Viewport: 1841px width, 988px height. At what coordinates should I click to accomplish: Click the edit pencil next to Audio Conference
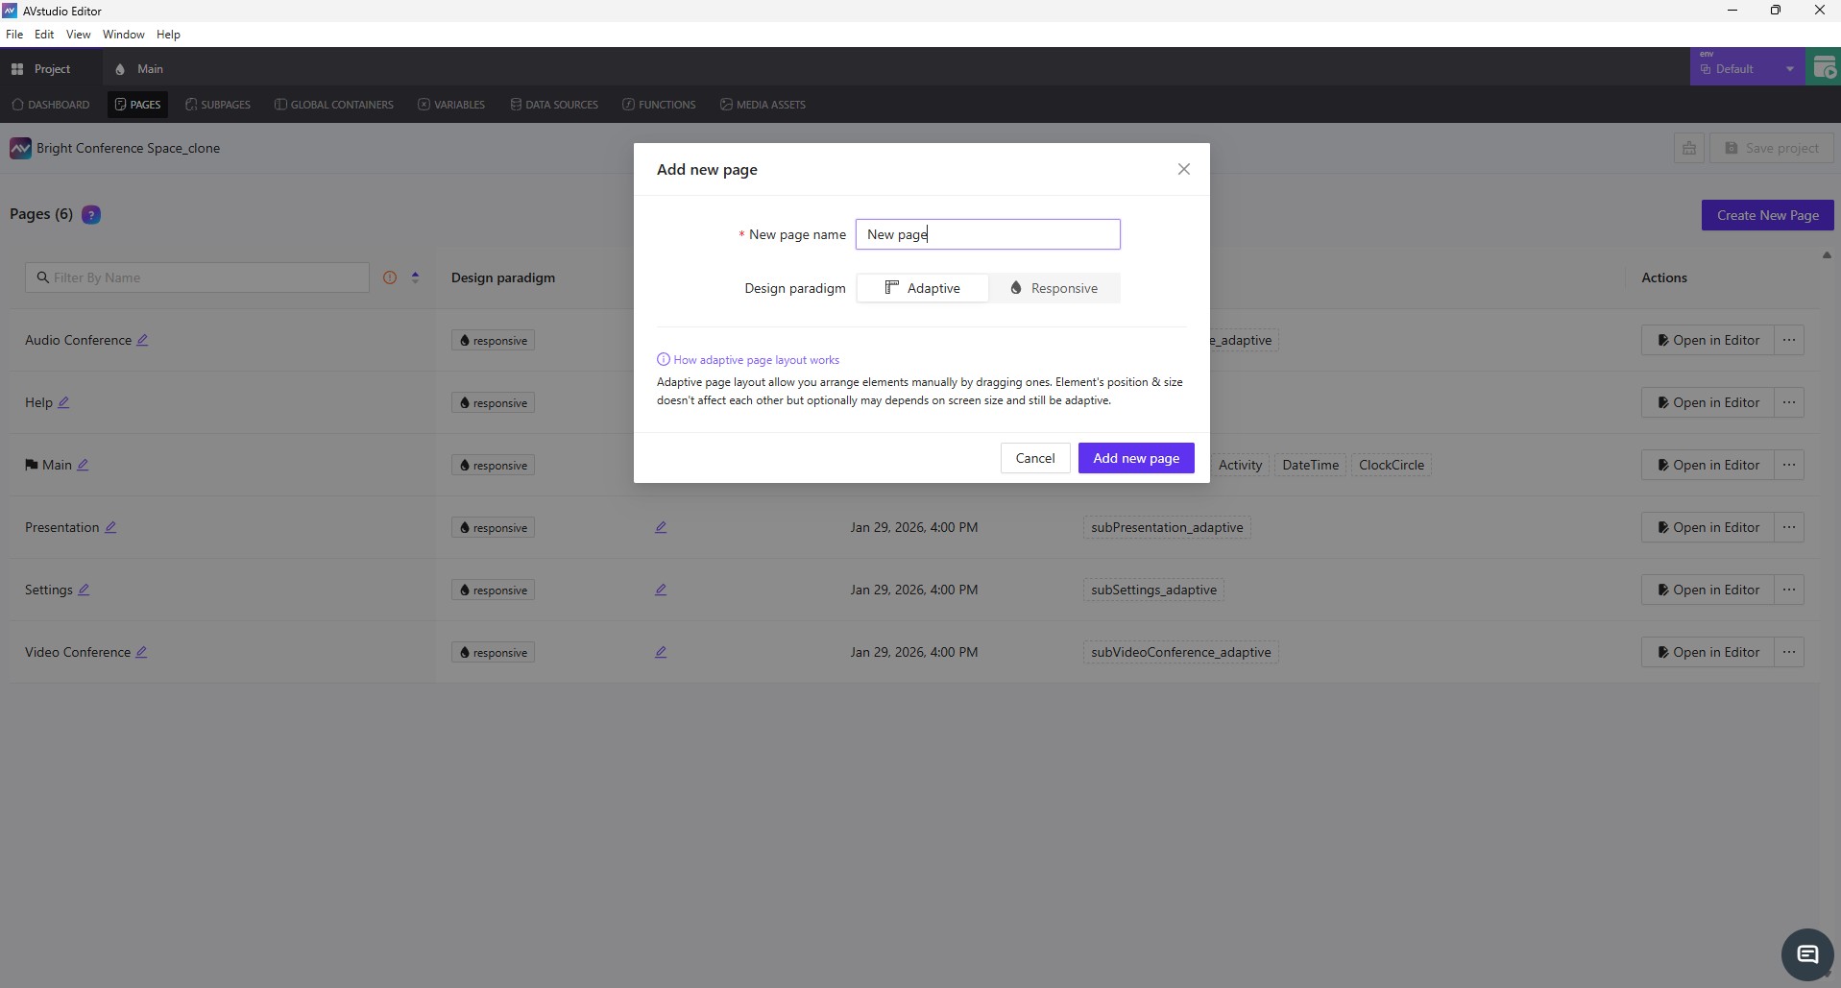point(142,340)
